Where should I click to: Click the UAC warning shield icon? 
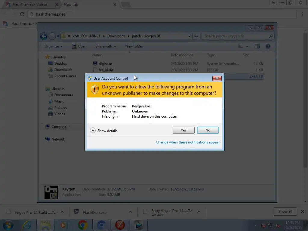[x=94, y=90]
